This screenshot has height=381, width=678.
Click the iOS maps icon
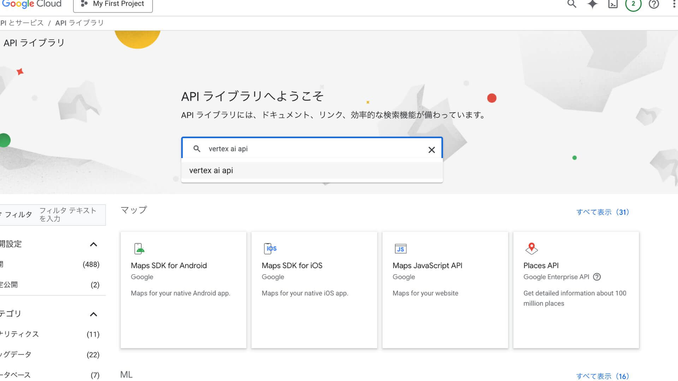coord(270,248)
